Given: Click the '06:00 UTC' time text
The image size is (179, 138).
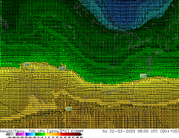Looking at the screenshot, I should tap(148, 131).
